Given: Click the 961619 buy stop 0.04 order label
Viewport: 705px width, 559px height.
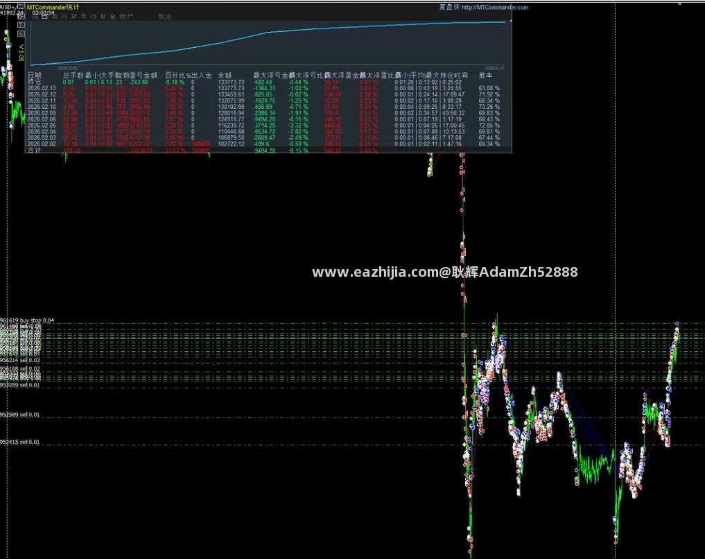Looking at the screenshot, I should [x=27, y=320].
